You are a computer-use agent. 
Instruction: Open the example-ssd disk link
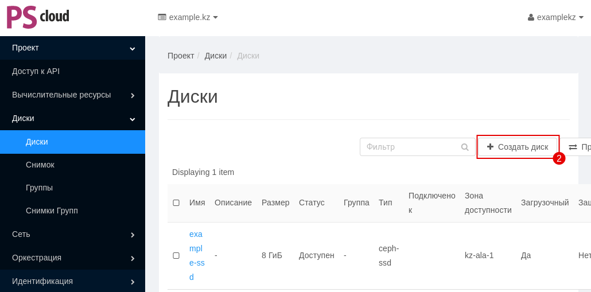(196, 255)
